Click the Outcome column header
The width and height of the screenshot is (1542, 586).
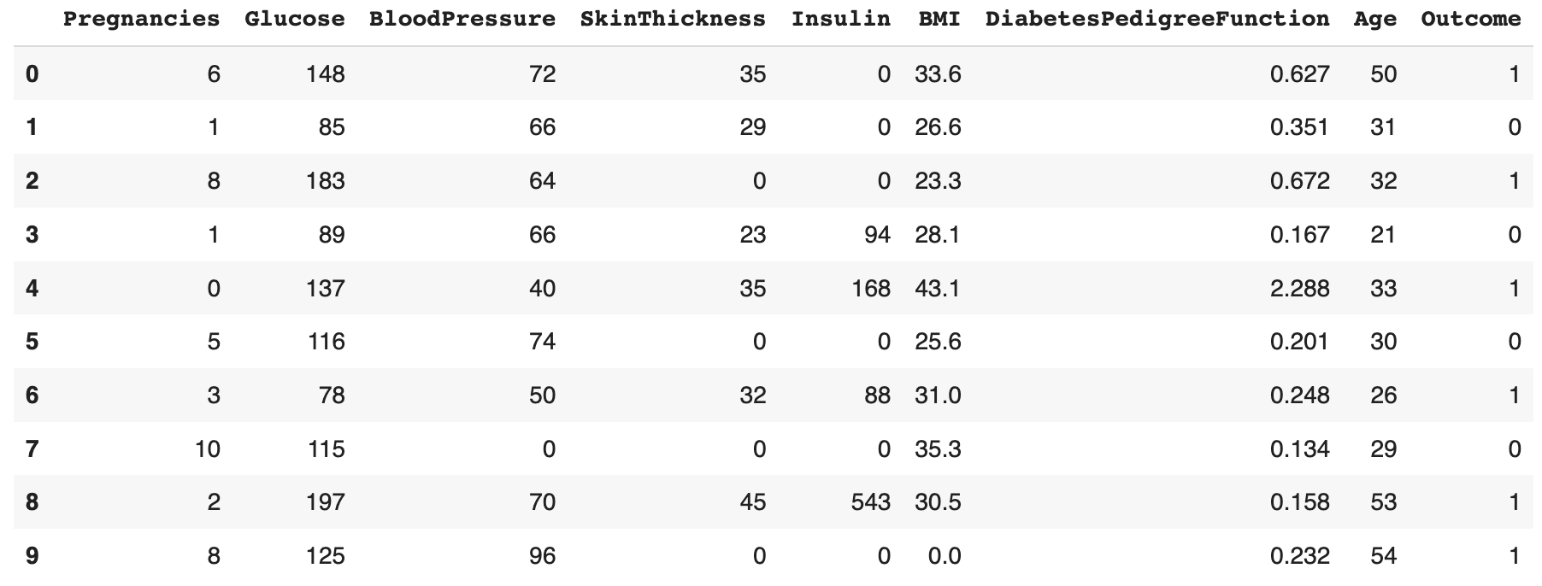click(x=1470, y=19)
